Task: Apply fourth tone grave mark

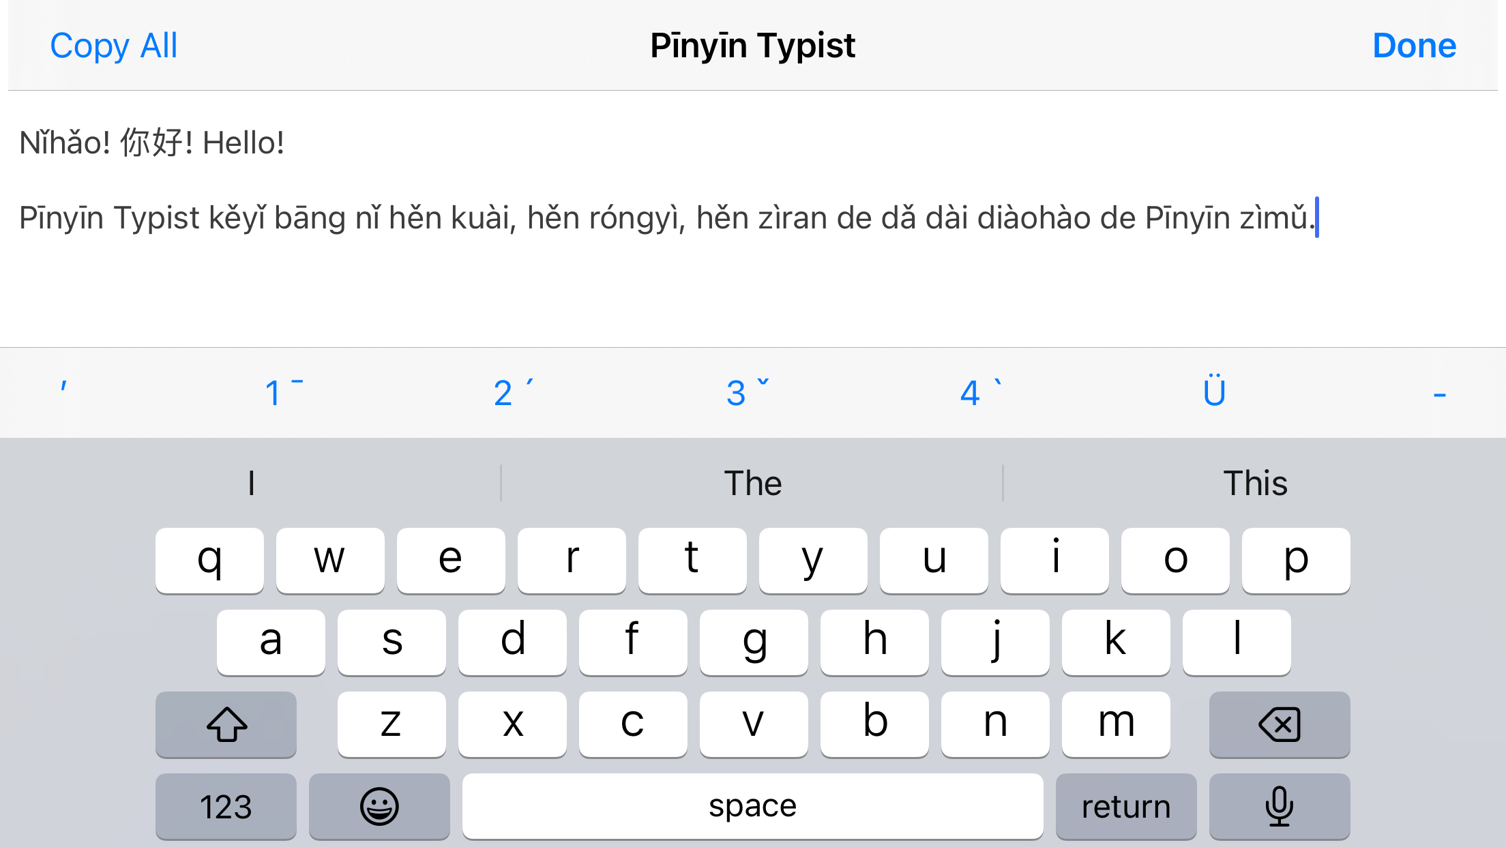Action: point(981,392)
